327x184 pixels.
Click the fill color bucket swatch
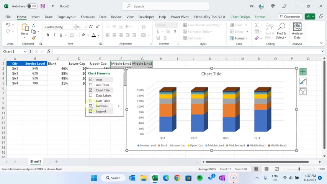pyautogui.click(x=83, y=35)
